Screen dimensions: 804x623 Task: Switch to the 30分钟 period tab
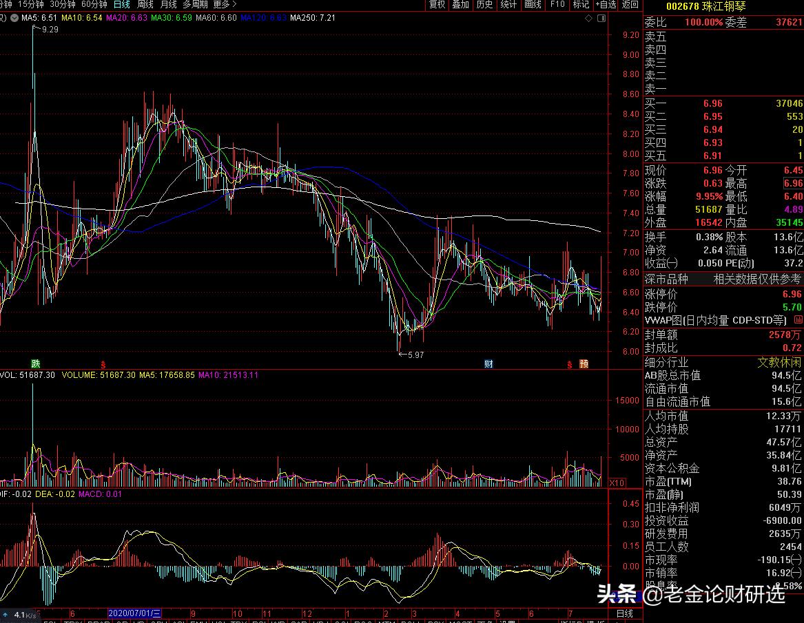click(x=63, y=5)
